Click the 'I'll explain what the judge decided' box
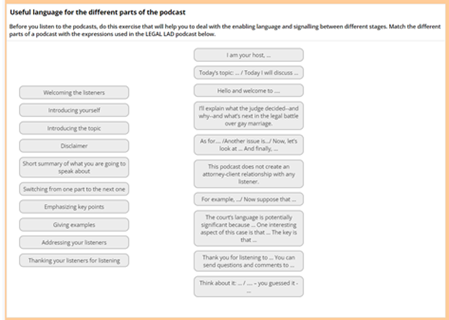 248,115
